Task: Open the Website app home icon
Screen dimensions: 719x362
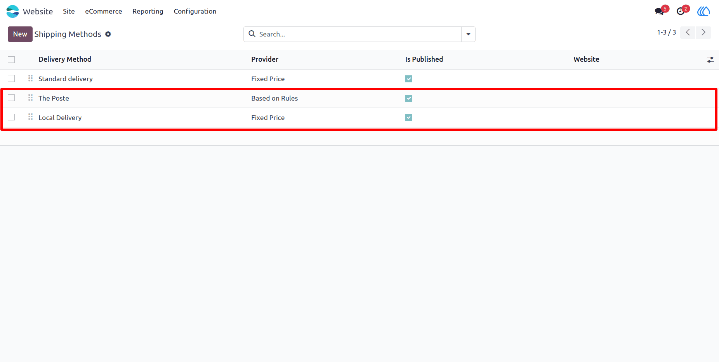Action: click(x=12, y=11)
